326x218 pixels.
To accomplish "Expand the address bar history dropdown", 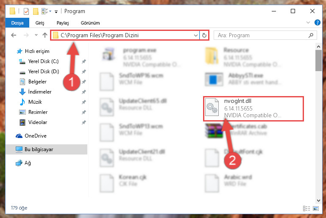I will (195, 35).
